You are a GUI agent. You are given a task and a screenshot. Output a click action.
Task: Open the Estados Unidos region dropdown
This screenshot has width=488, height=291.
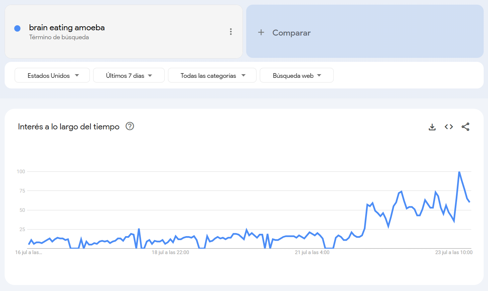click(x=52, y=75)
